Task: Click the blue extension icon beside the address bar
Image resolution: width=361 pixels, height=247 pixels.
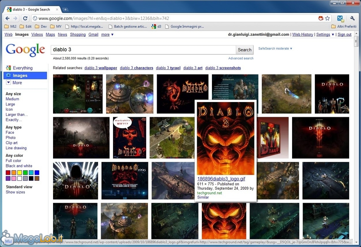Action: (340, 18)
